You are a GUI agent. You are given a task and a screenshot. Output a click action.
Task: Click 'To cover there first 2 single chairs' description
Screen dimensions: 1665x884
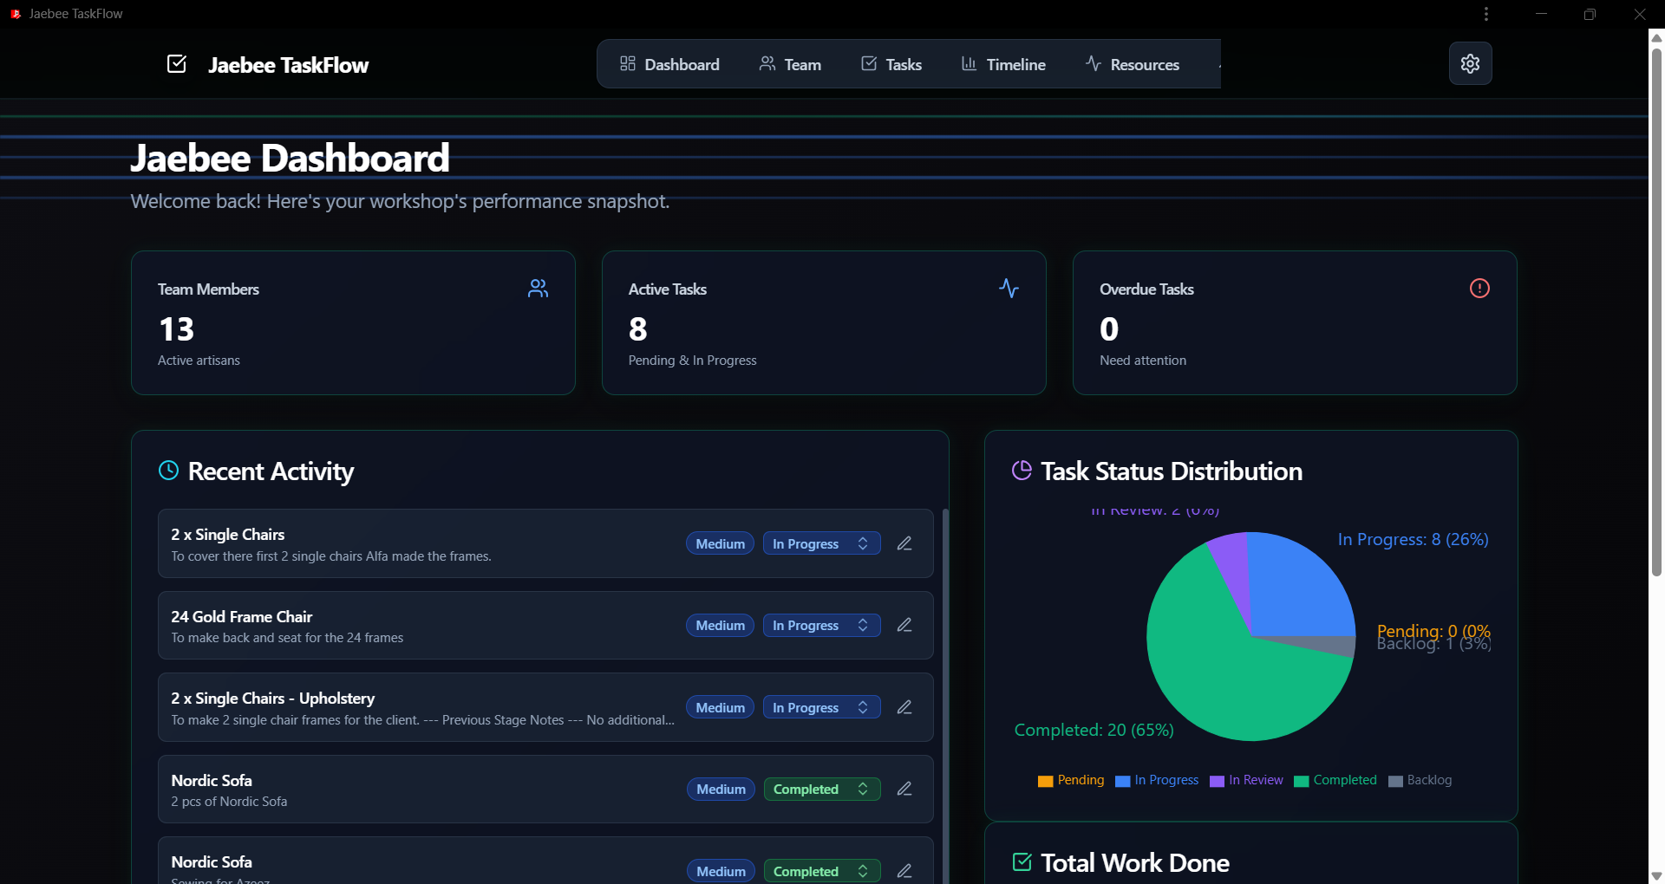point(331,556)
